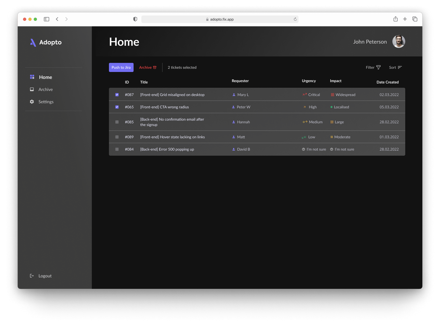Select the checkbox for ticket #089
Screen dimensions: 440x324
click(117, 137)
